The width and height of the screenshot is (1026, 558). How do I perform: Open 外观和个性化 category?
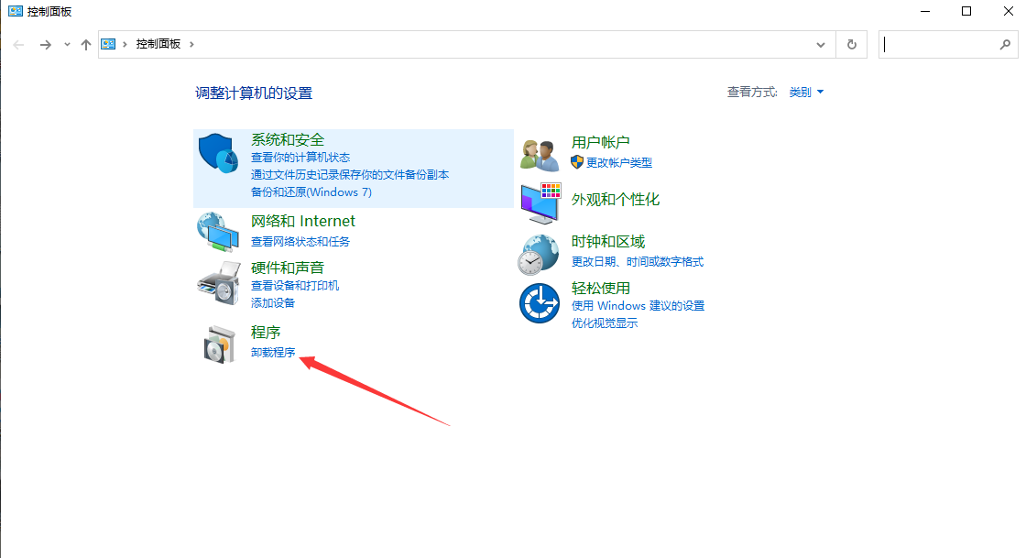click(616, 200)
